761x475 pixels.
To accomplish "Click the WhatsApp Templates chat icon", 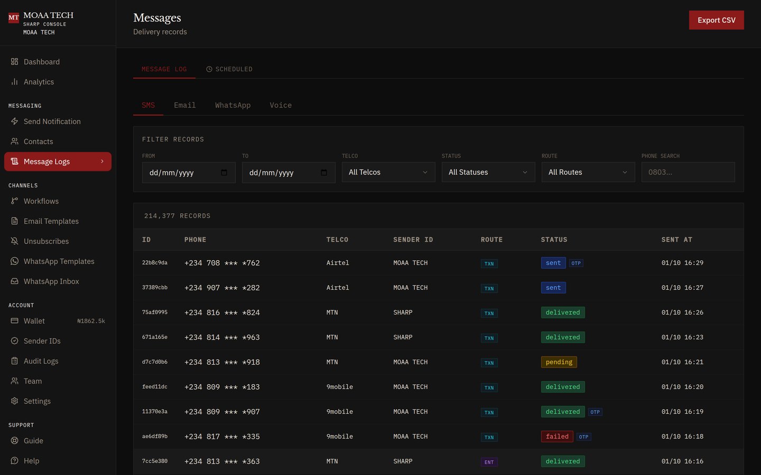I will pos(14,261).
